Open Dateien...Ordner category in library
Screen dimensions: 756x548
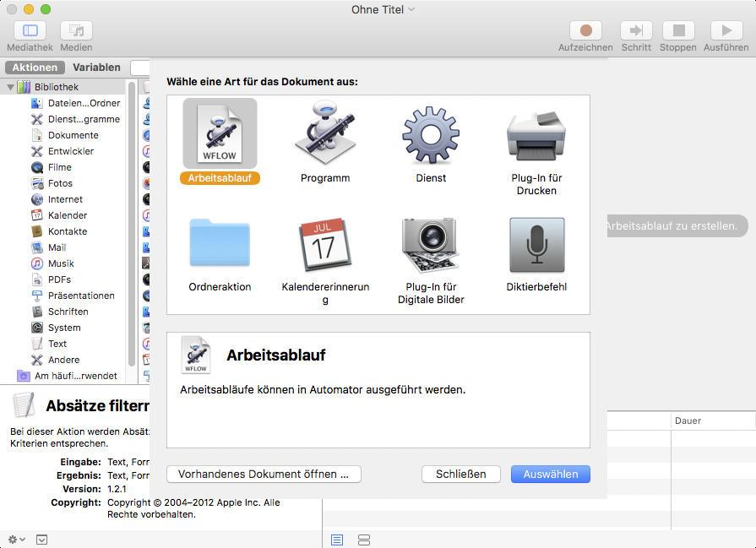click(x=74, y=103)
